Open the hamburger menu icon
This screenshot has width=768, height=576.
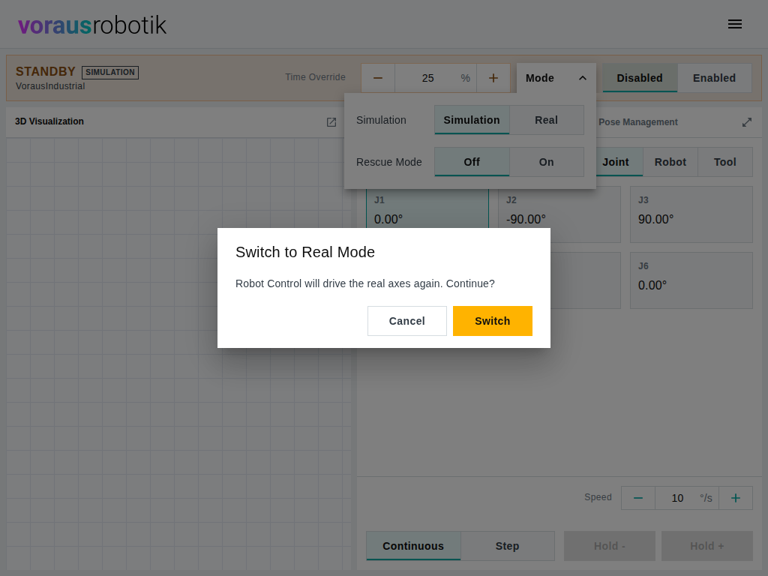(x=735, y=24)
